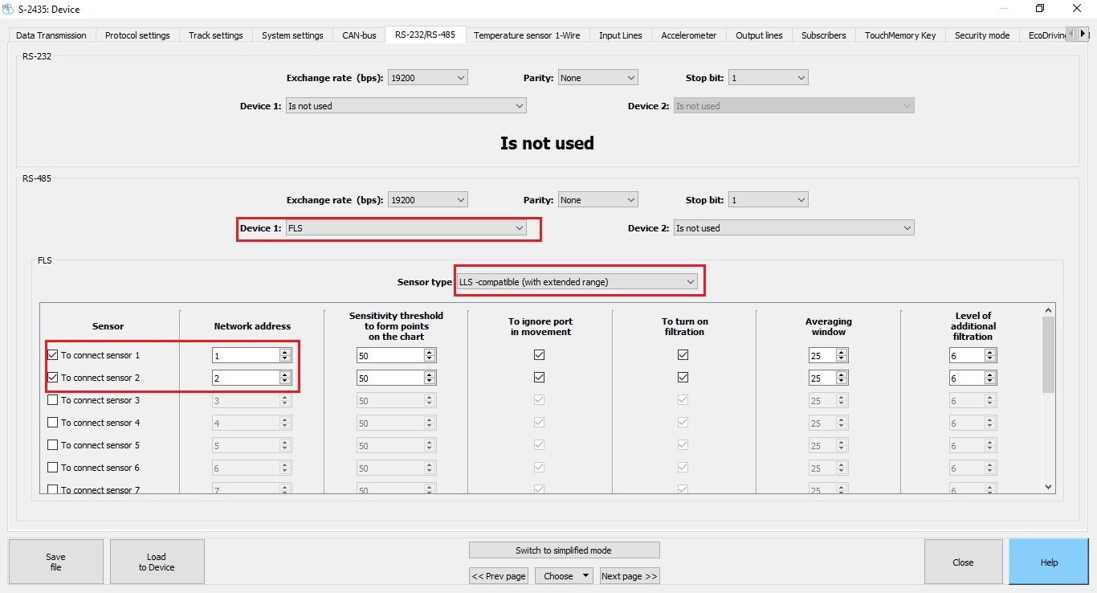Uncheck To connect sensor 1

click(x=53, y=355)
